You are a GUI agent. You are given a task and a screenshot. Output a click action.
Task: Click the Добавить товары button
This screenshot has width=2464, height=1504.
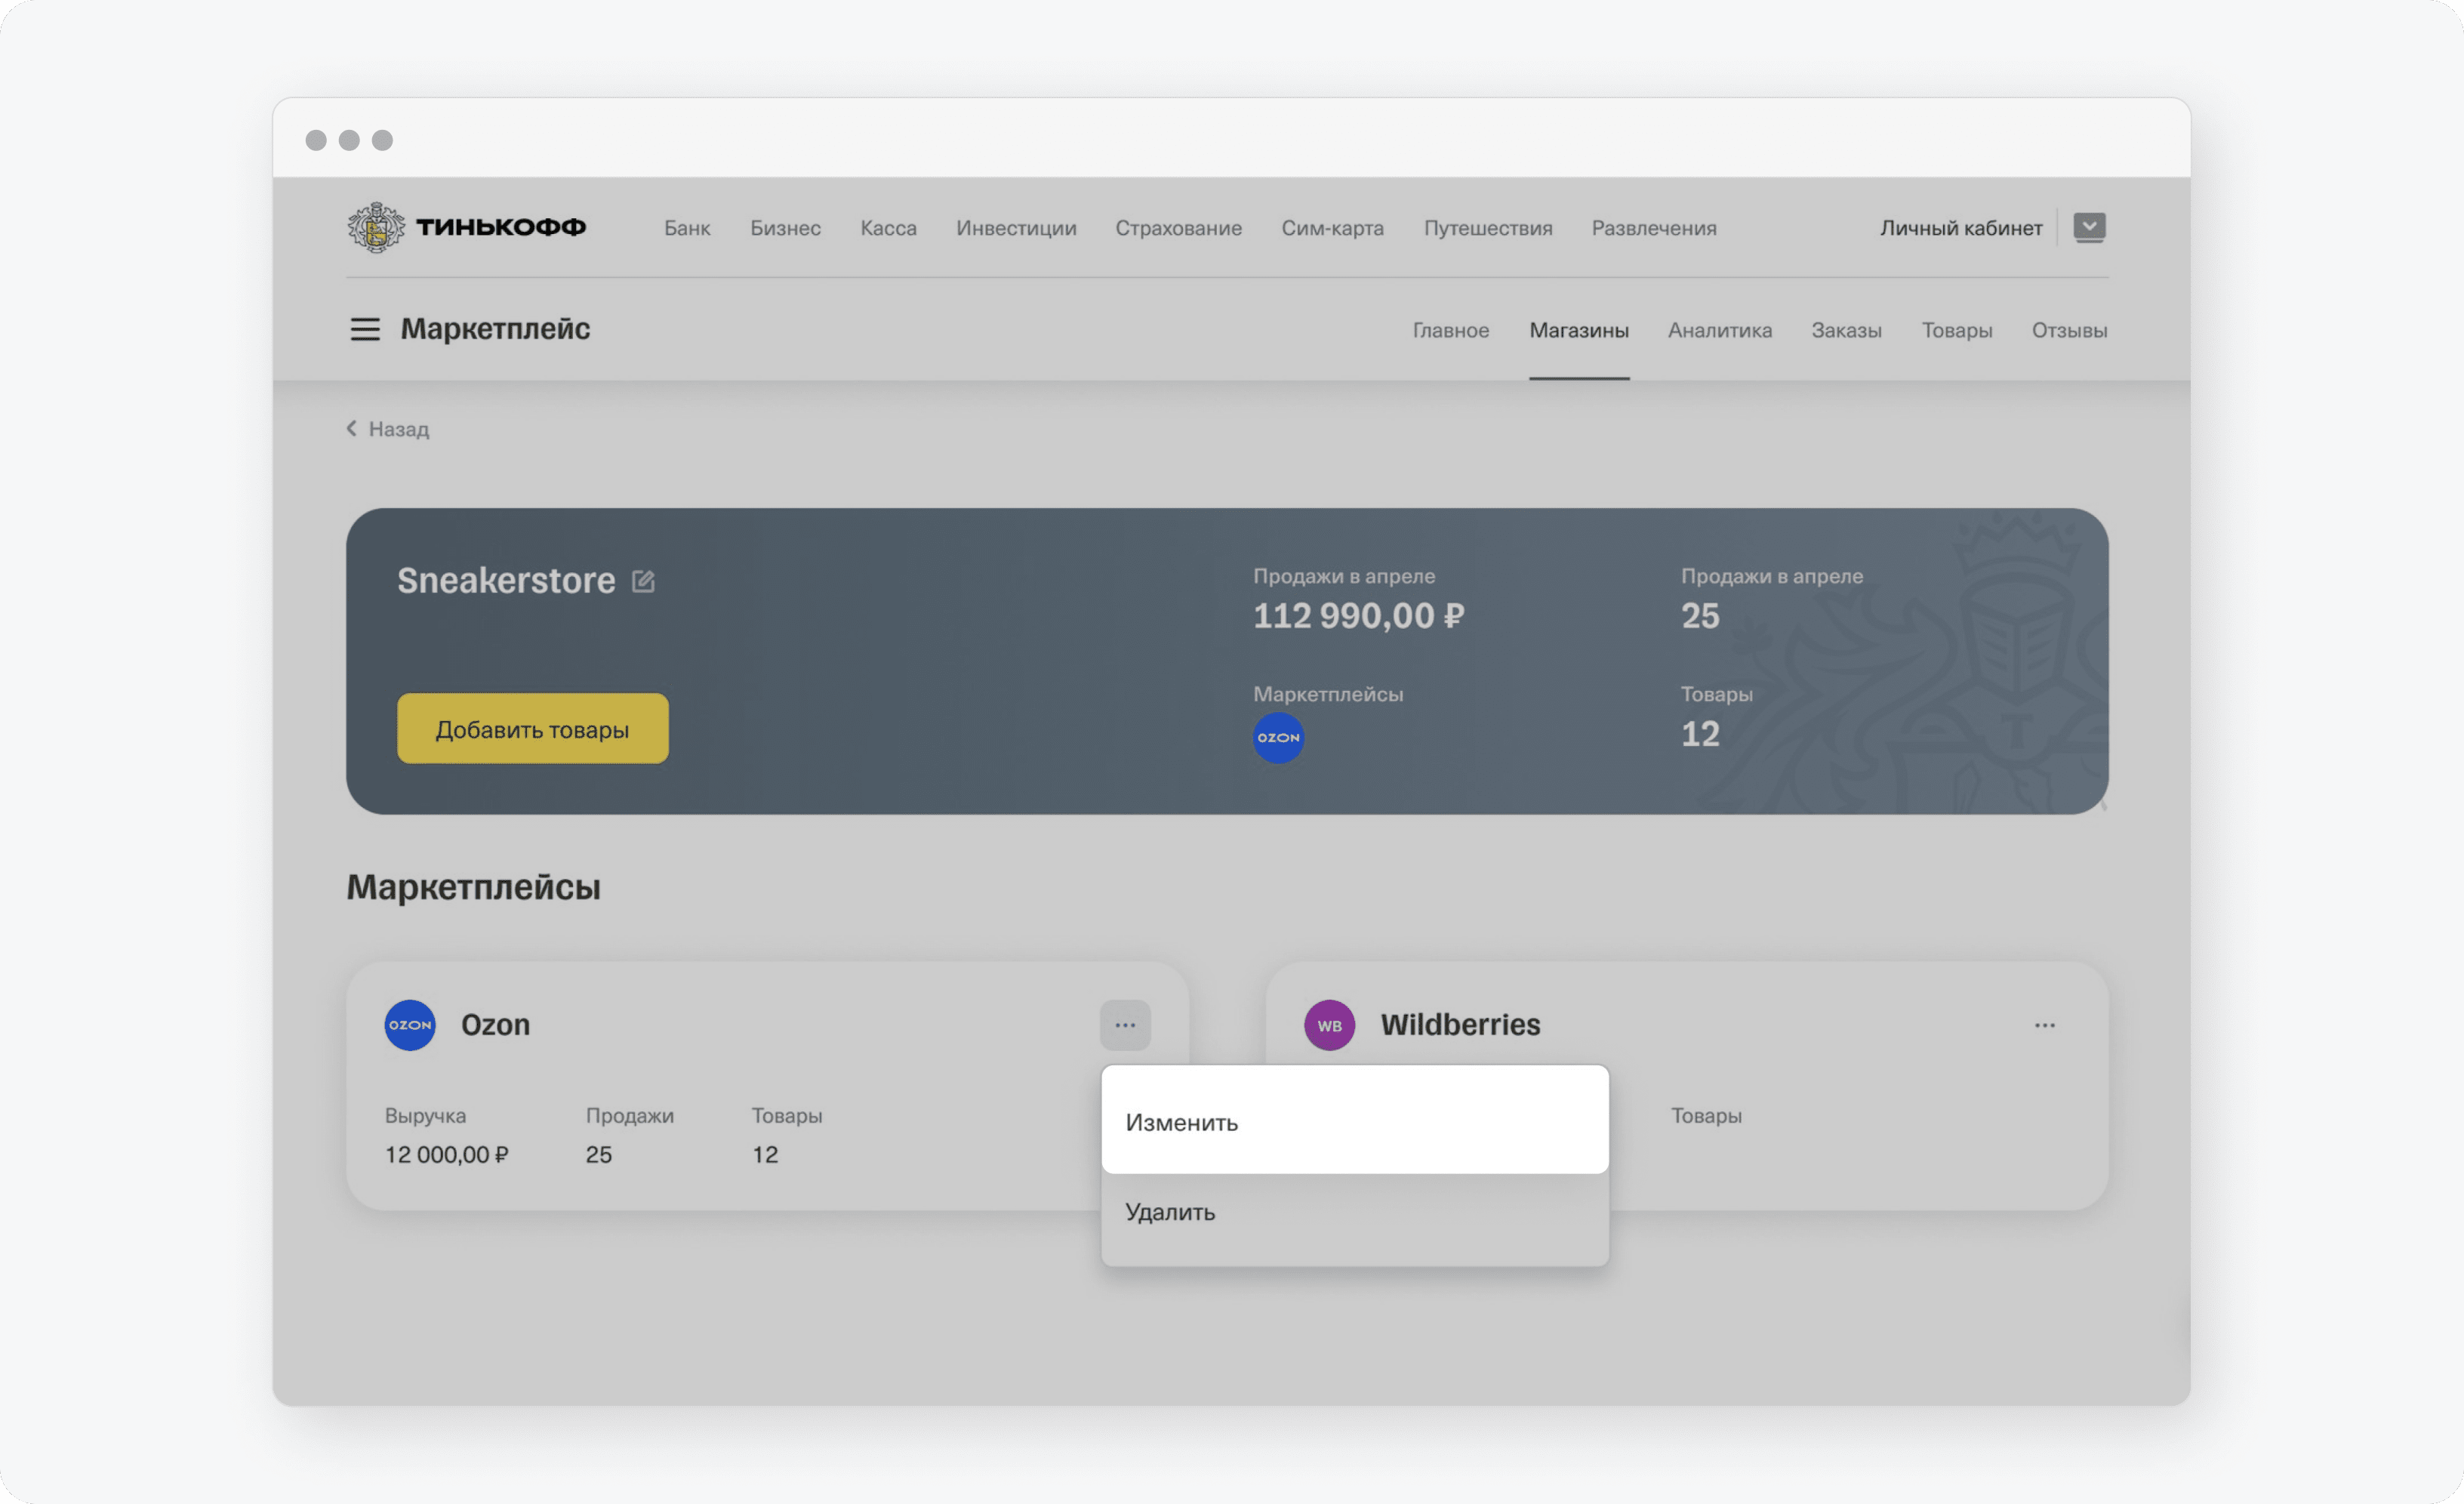tap(533, 729)
